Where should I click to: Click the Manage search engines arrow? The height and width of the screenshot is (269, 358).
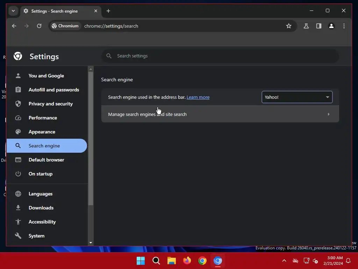point(329,114)
